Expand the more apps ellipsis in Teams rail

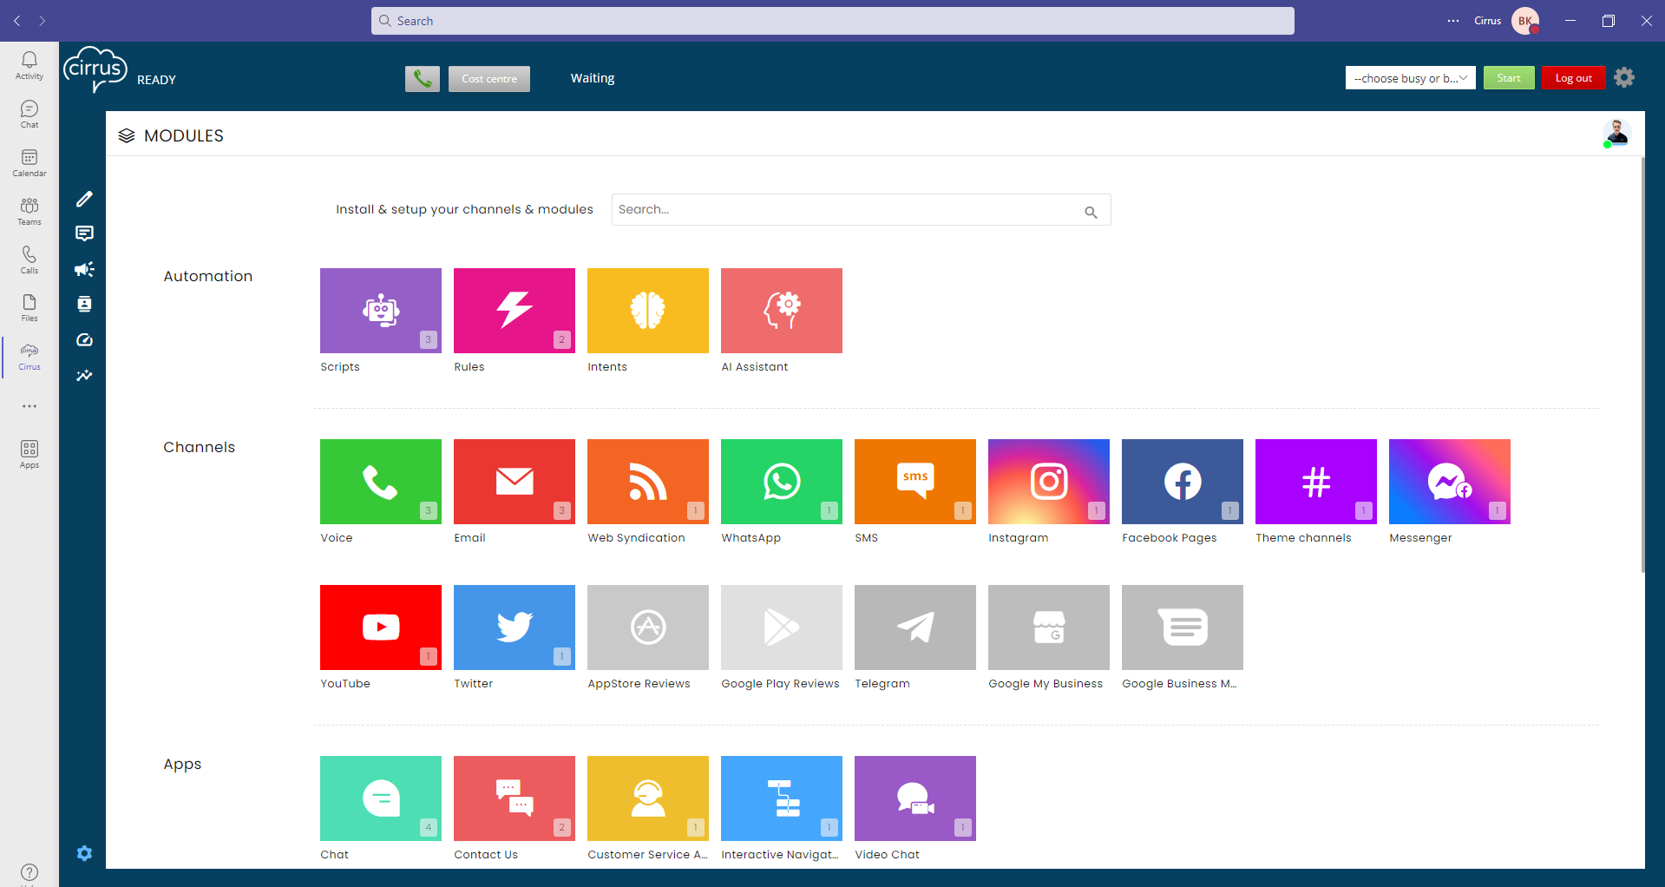[29, 405]
